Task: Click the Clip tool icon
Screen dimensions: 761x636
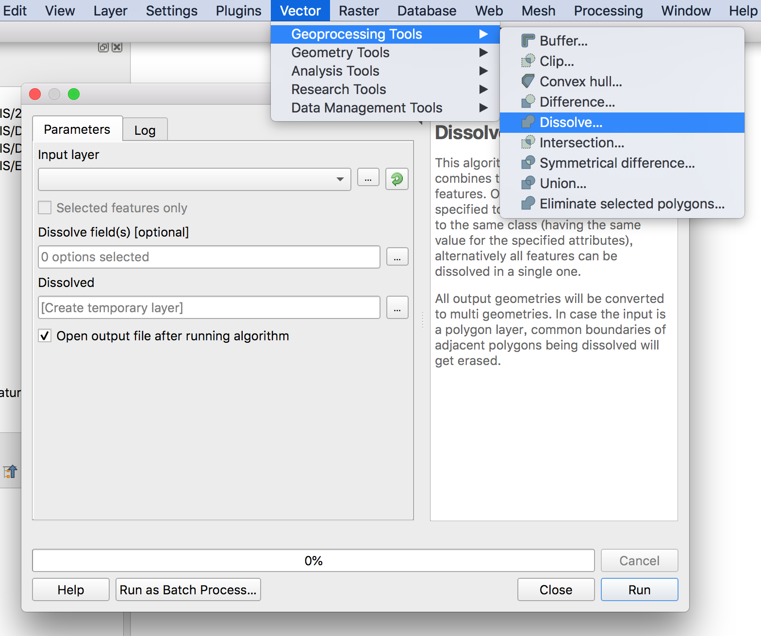Action: (528, 61)
